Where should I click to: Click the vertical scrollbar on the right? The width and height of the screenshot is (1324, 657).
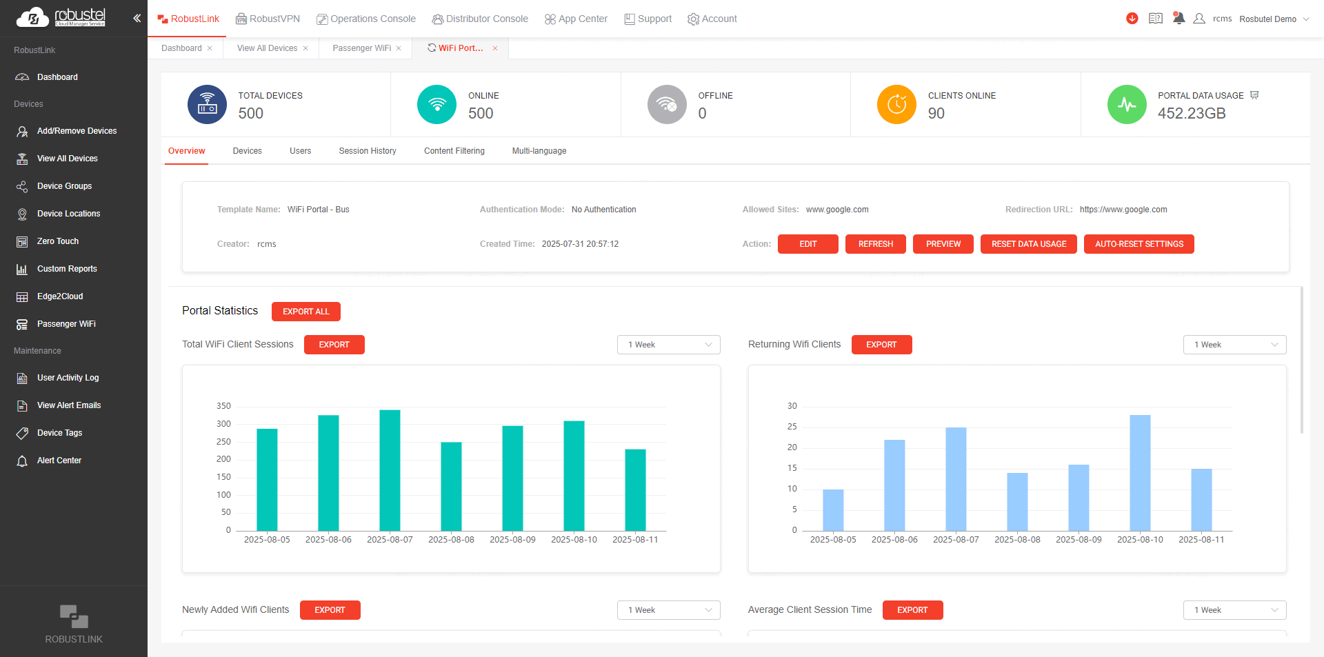click(1301, 358)
